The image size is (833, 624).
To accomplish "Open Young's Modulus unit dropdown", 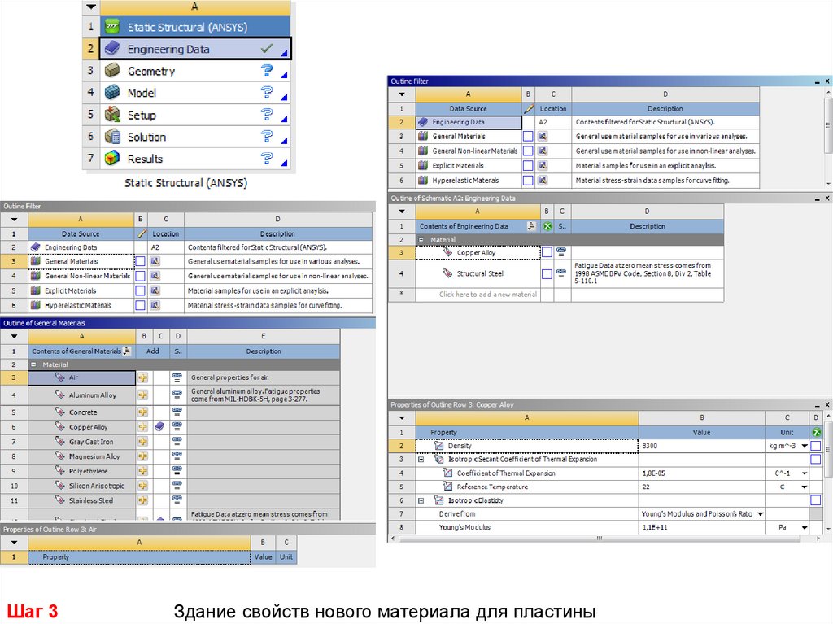I will pos(805,527).
